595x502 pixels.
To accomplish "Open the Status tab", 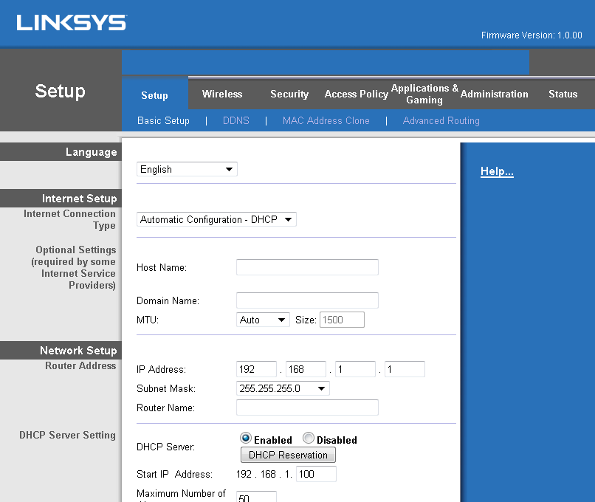I will [x=563, y=94].
